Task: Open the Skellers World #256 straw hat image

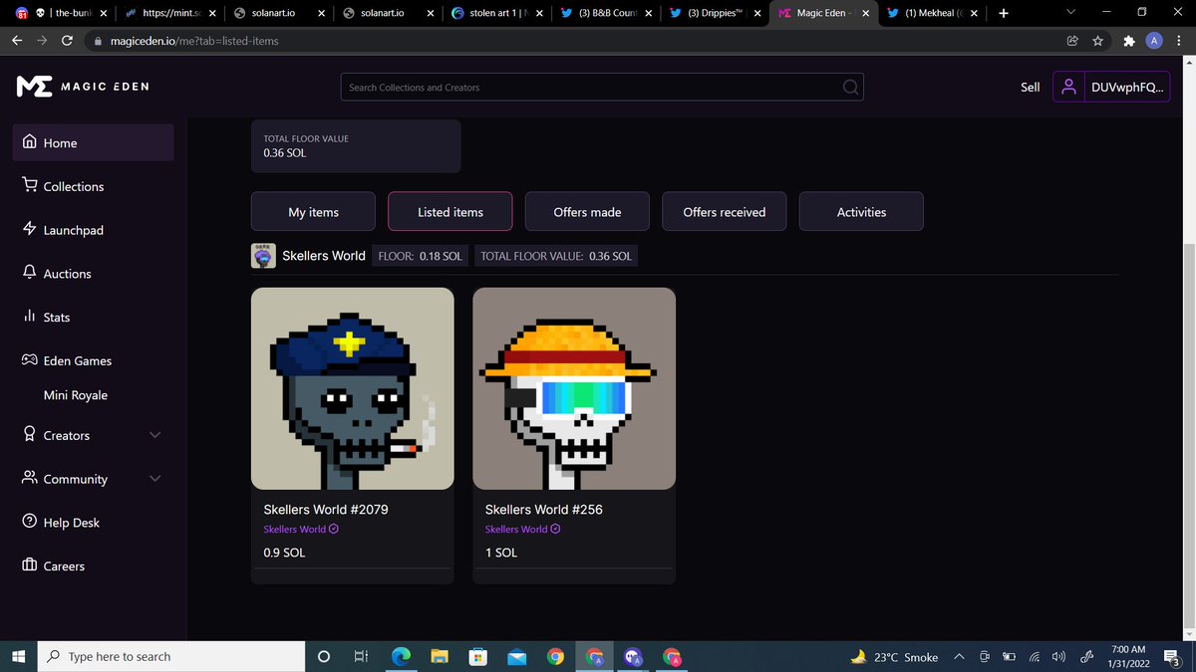Action: [573, 388]
